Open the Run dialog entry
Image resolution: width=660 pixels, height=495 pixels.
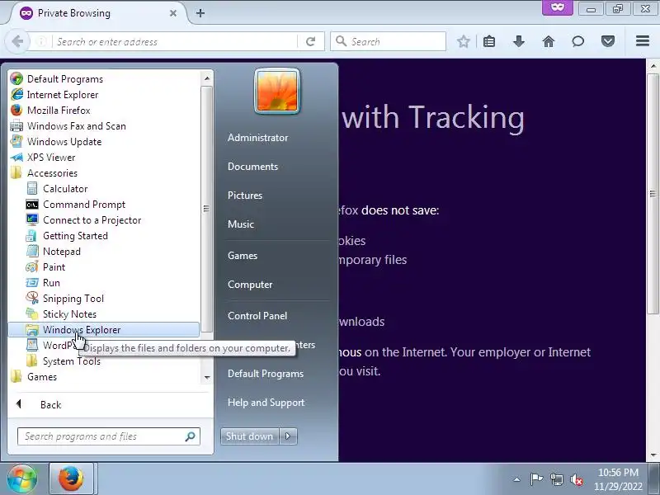coord(104,283)
